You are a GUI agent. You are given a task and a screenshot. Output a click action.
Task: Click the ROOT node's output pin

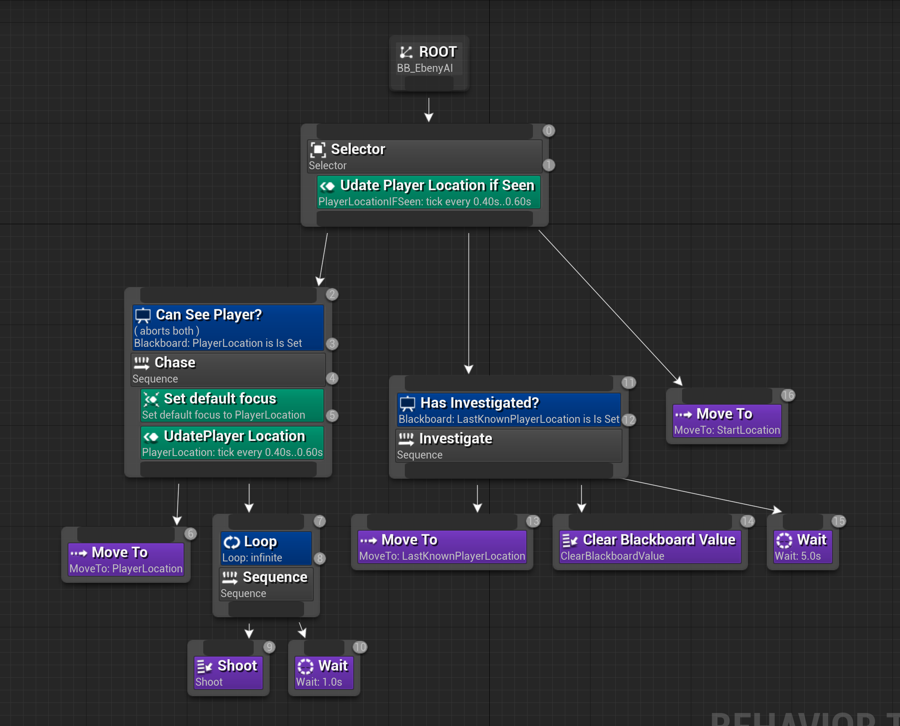pos(429,83)
